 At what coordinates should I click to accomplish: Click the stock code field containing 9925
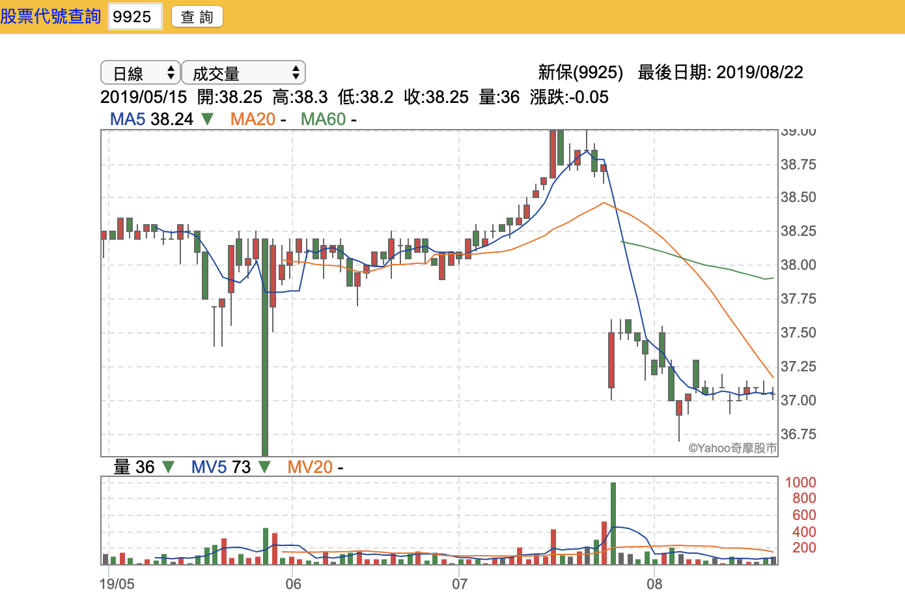[x=135, y=17]
